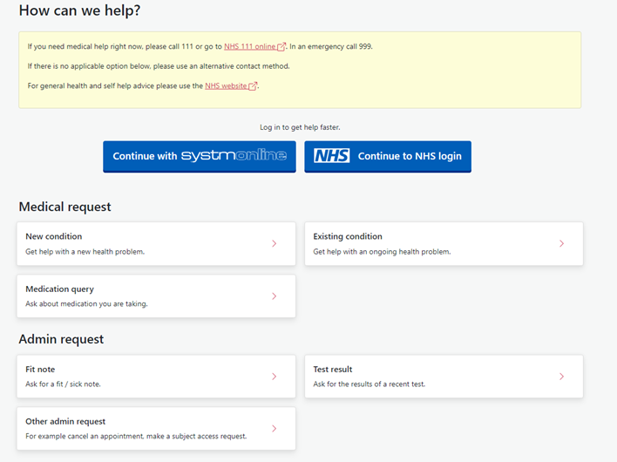Click chevron arrow on New condition card
Screen dimensions: 617x462
[x=275, y=243]
